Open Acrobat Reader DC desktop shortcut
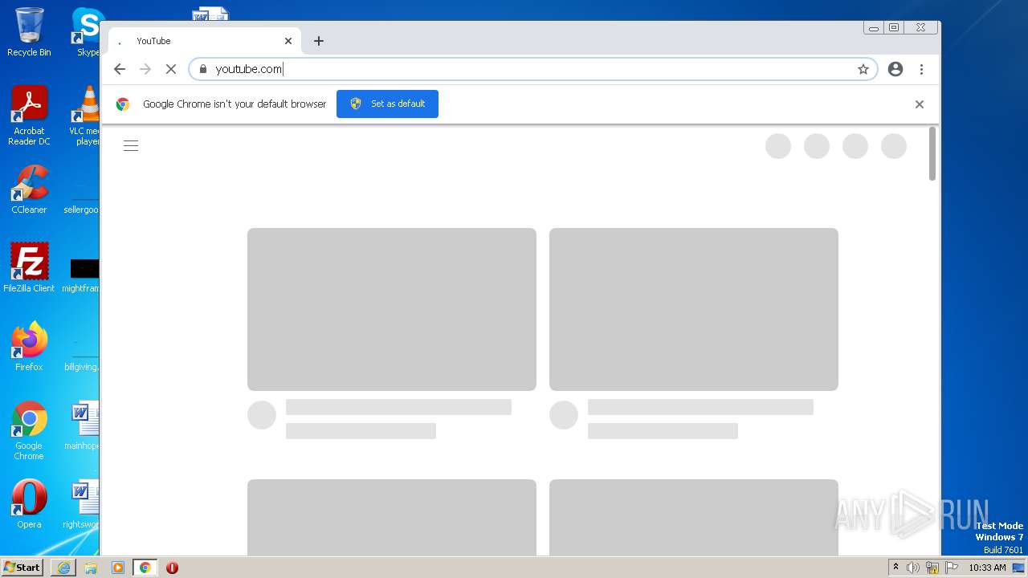This screenshot has width=1028, height=578. tap(29, 116)
